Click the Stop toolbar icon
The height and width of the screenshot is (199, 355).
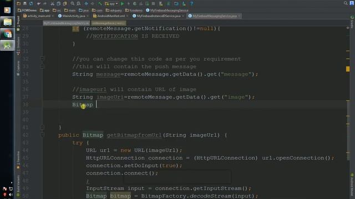[153, 4]
